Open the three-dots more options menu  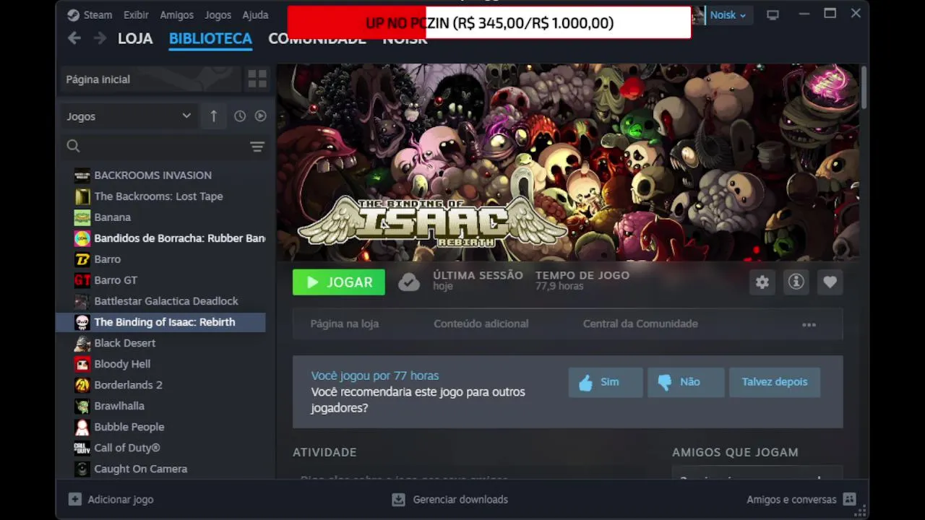coord(809,324)
